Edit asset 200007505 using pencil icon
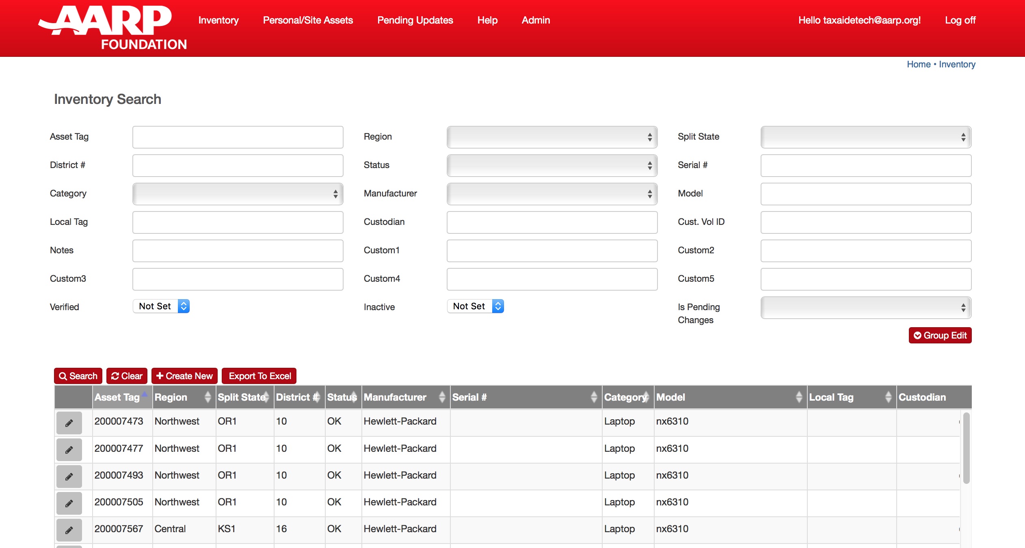This screenshot has height=548, width=1025. tap(69, 503)
